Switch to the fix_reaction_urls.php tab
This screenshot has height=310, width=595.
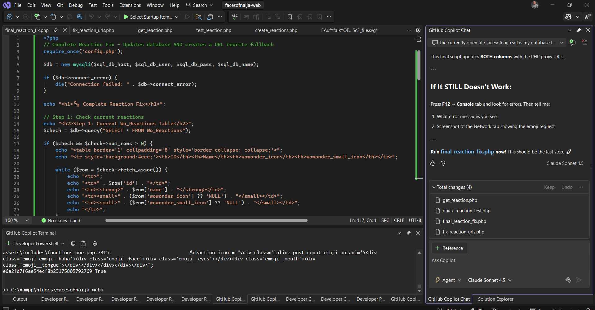(93, 30)
